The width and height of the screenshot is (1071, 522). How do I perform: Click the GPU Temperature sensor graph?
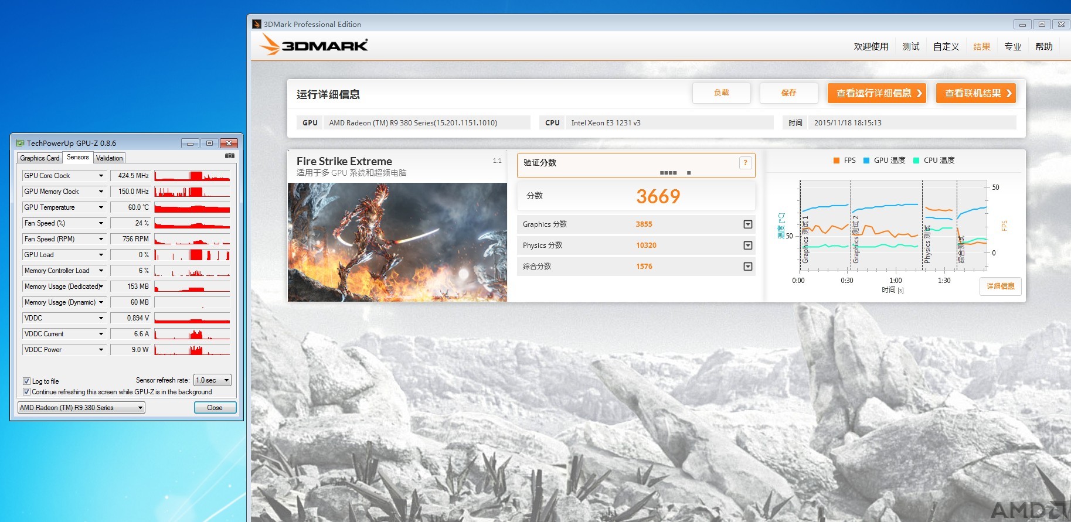click(x=192, y=207)
